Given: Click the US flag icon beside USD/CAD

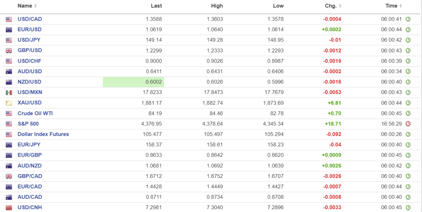Looking at the screenshot, I should [9, 19].
